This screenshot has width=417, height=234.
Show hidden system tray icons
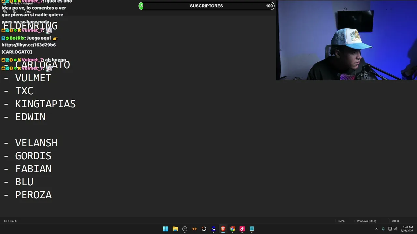[376, 229]
